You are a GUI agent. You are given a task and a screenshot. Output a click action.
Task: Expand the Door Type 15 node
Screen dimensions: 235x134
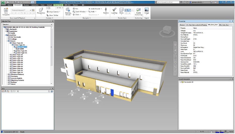click(10, 55)
